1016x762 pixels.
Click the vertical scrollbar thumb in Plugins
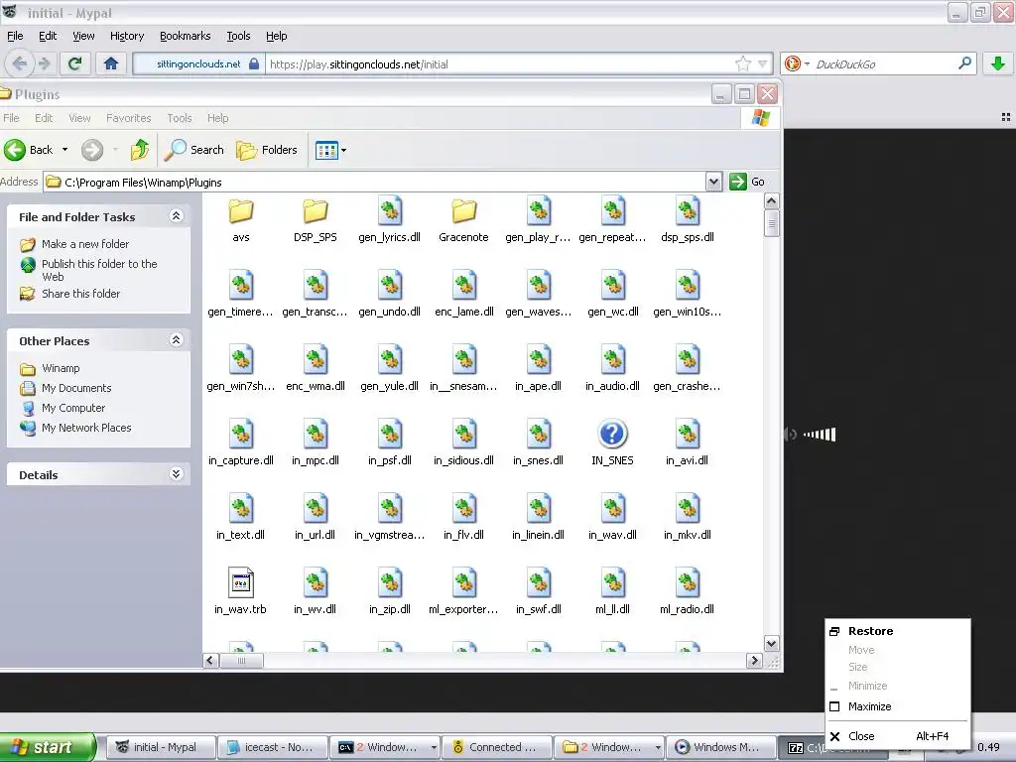coord(771,224)
